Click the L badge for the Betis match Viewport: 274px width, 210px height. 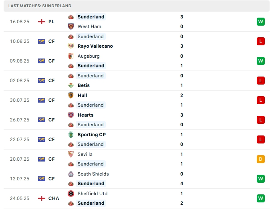click(261, 81)
